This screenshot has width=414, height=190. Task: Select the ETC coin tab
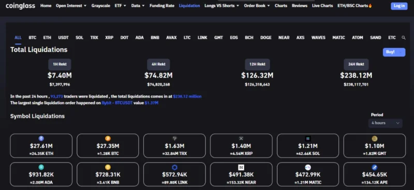point(392,37)
